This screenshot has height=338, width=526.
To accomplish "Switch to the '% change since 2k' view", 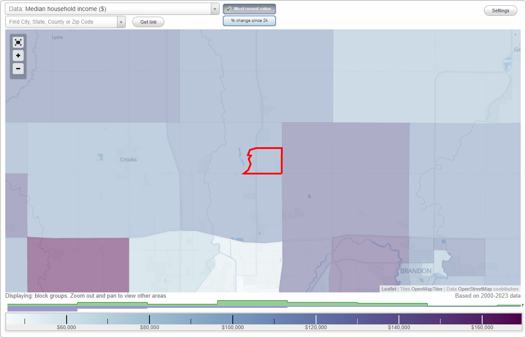I will click(249, 20).
